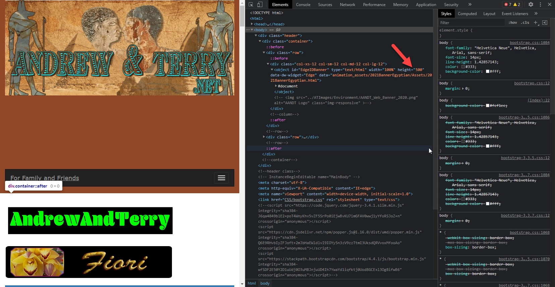This screenshot has width=555, height=287.
Task: Toggle the .cls element classes button
Action: (525, 22)
